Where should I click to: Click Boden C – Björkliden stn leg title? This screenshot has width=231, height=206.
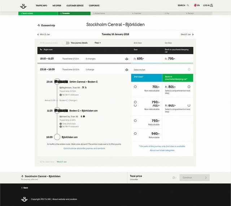click(83, 111)
